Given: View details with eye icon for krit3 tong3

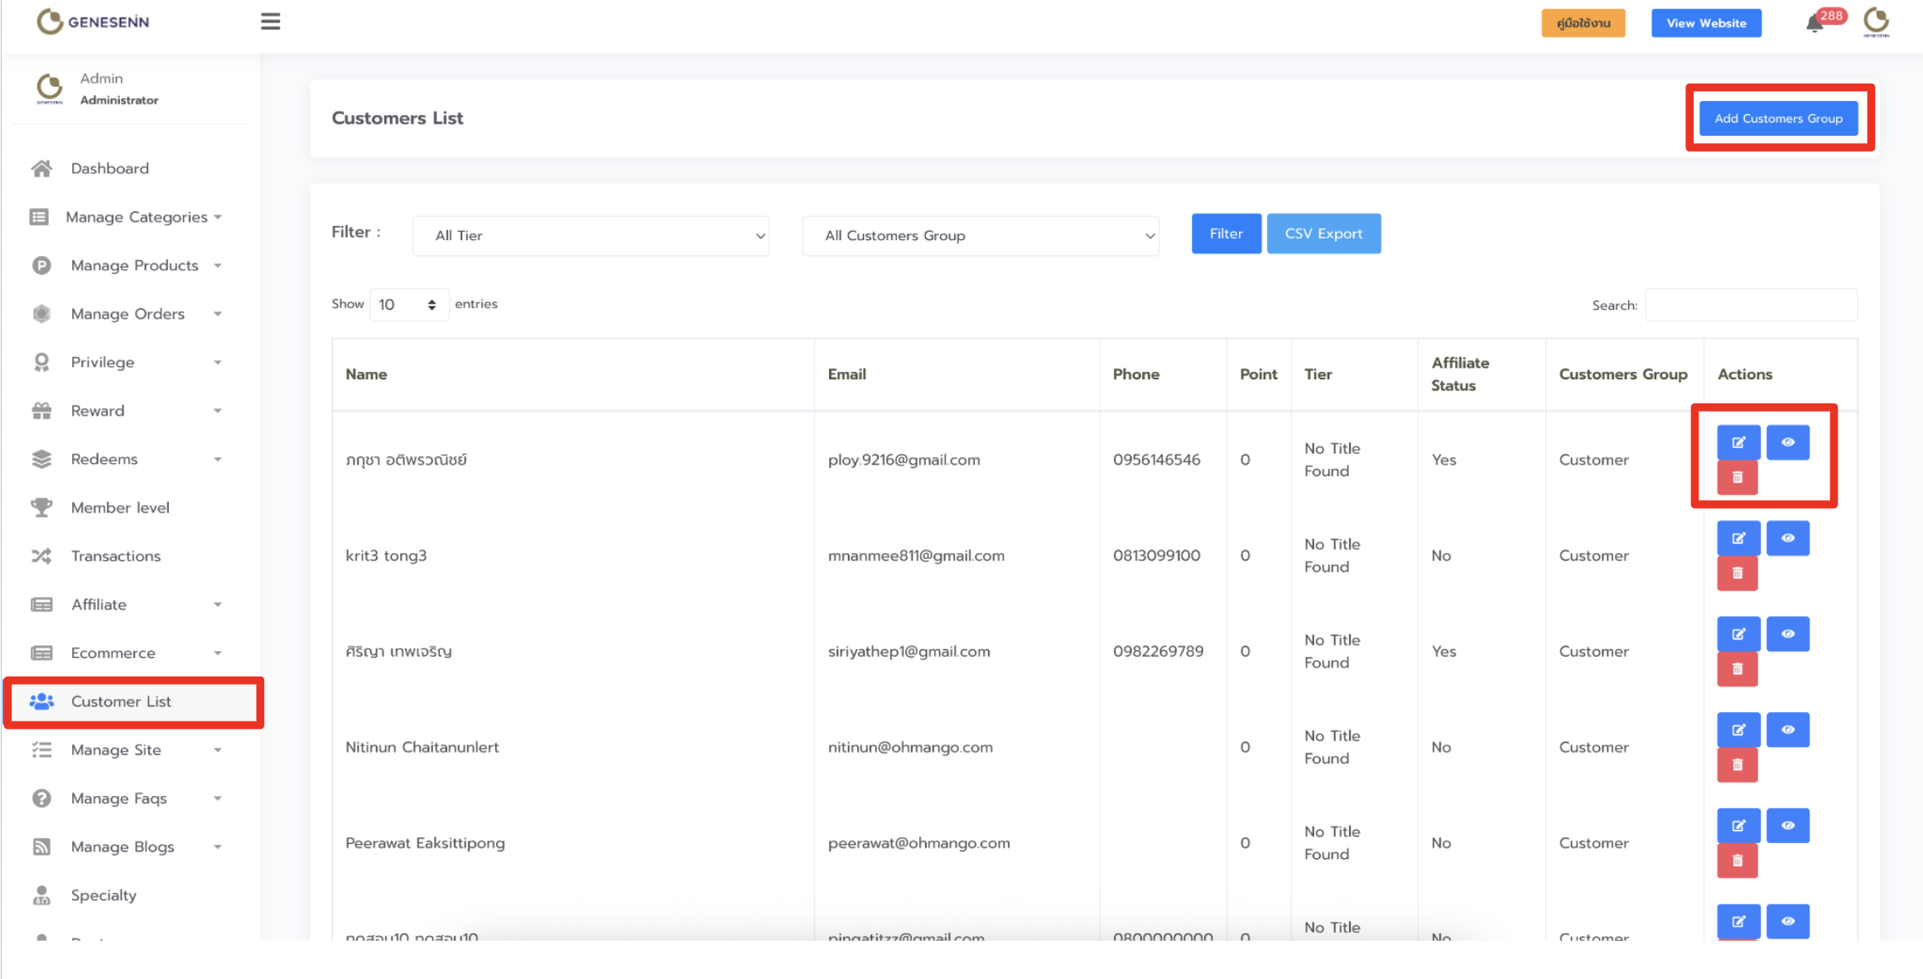Looking at the screenshot, I should (1787, 538).
